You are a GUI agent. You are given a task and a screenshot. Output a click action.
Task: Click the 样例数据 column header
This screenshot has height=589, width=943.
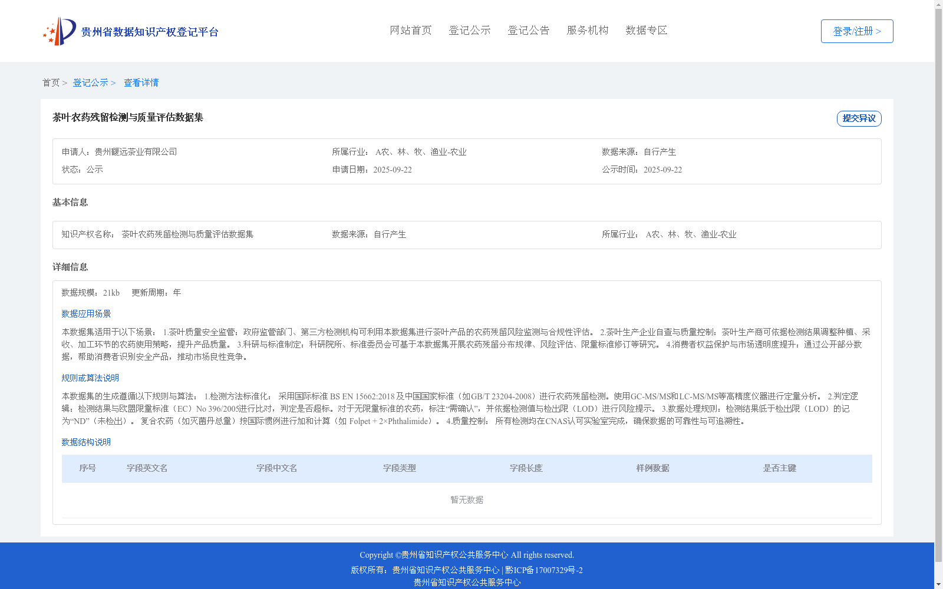pyautogui.click(x=653, y=468)
